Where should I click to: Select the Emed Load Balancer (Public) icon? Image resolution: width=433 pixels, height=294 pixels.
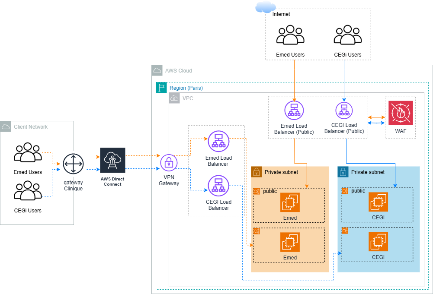[x=294, y=110]
